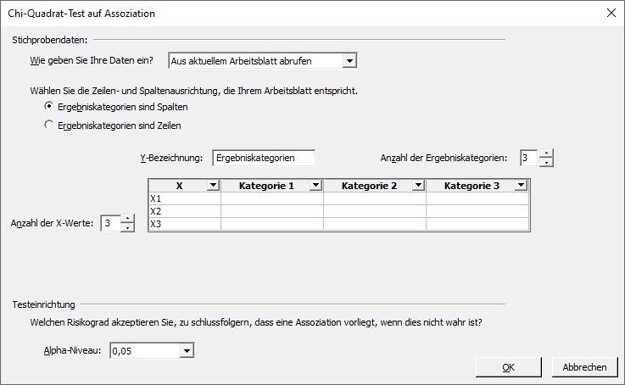The image size is (625, 385).
Task: Click the Y-Bezeichnung text field
Action: (x=264, y=158)
